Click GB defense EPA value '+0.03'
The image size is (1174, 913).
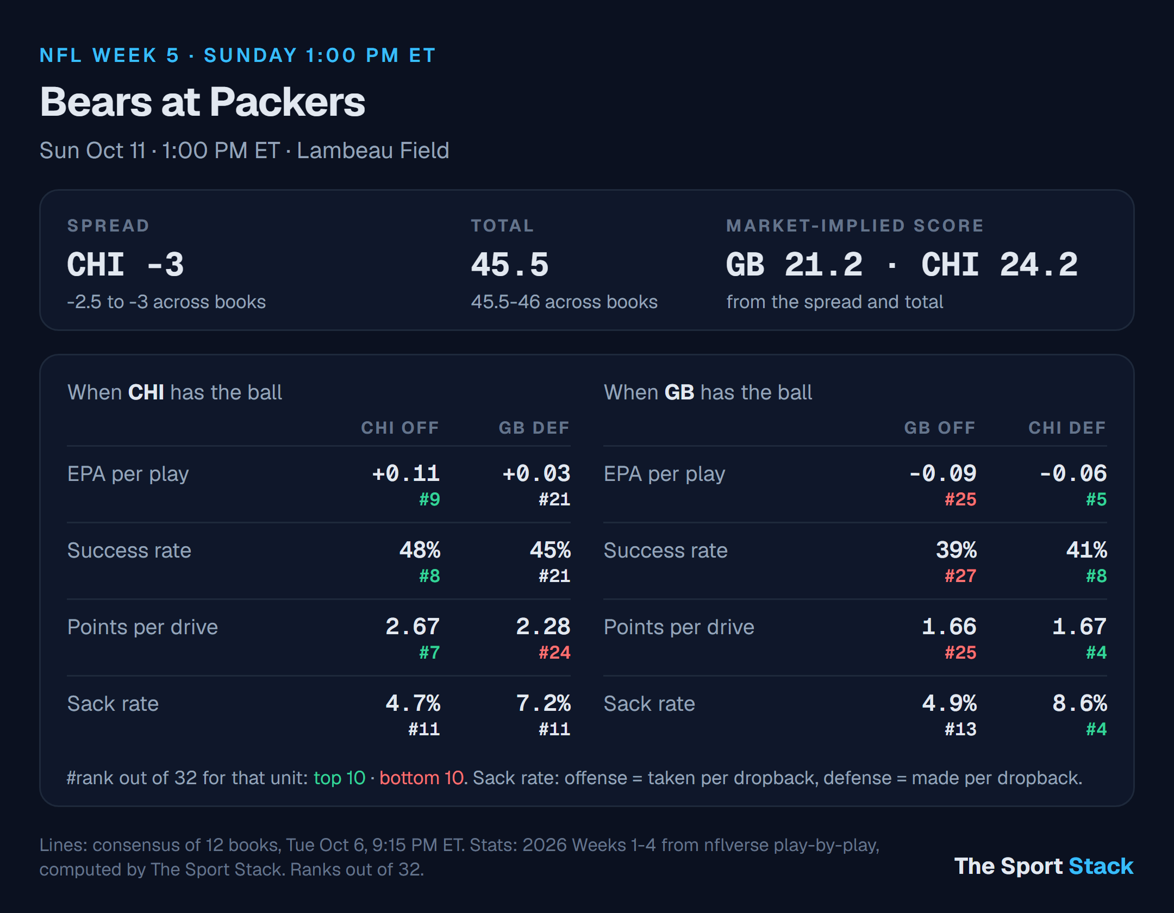536,473
